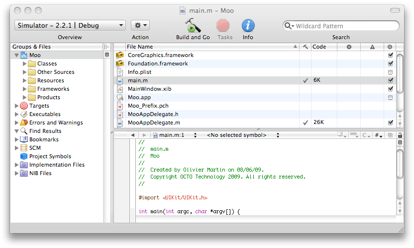Click the Build and Go hammer icon

tap(192, 25)
